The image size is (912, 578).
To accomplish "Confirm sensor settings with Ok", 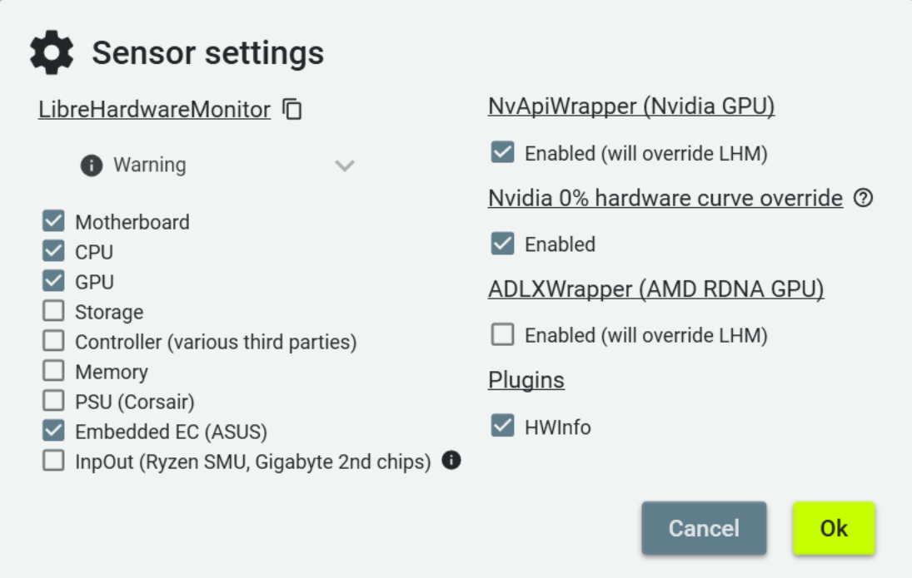I will tap(835, 527).
